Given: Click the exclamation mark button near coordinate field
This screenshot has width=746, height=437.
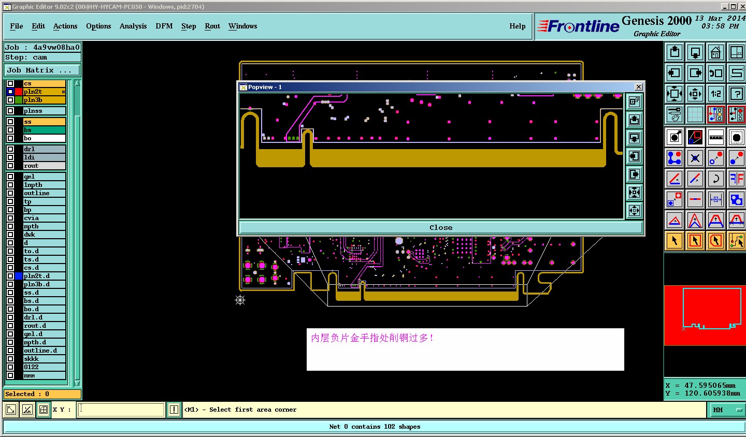Looking at the screenshot, I should (x=174, y=410).
